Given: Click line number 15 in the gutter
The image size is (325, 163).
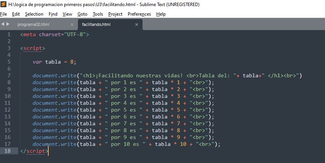Looking at the screenshot, I should coord(8,130).
